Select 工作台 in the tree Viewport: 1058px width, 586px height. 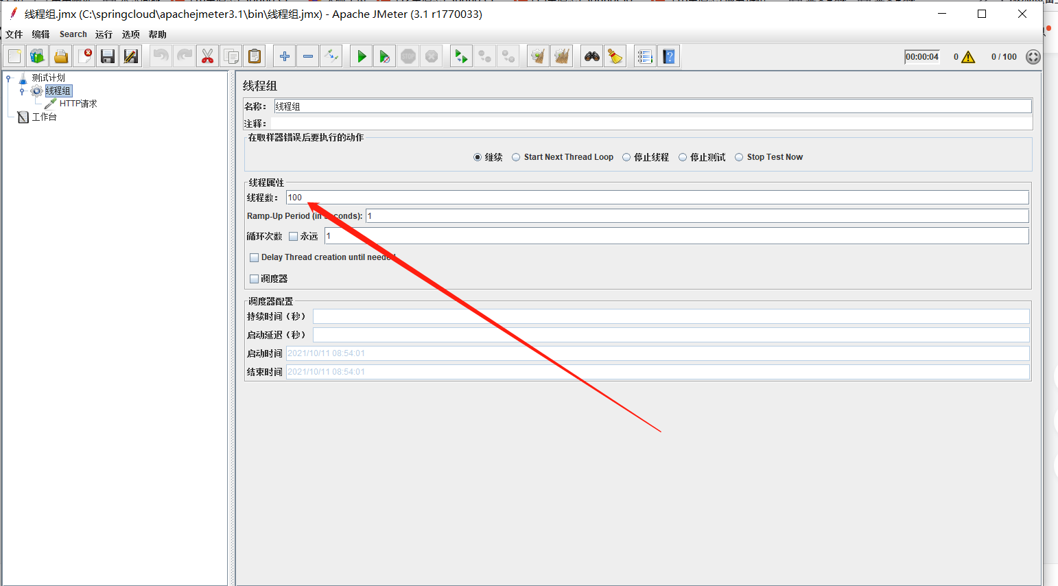pos(45,117)
